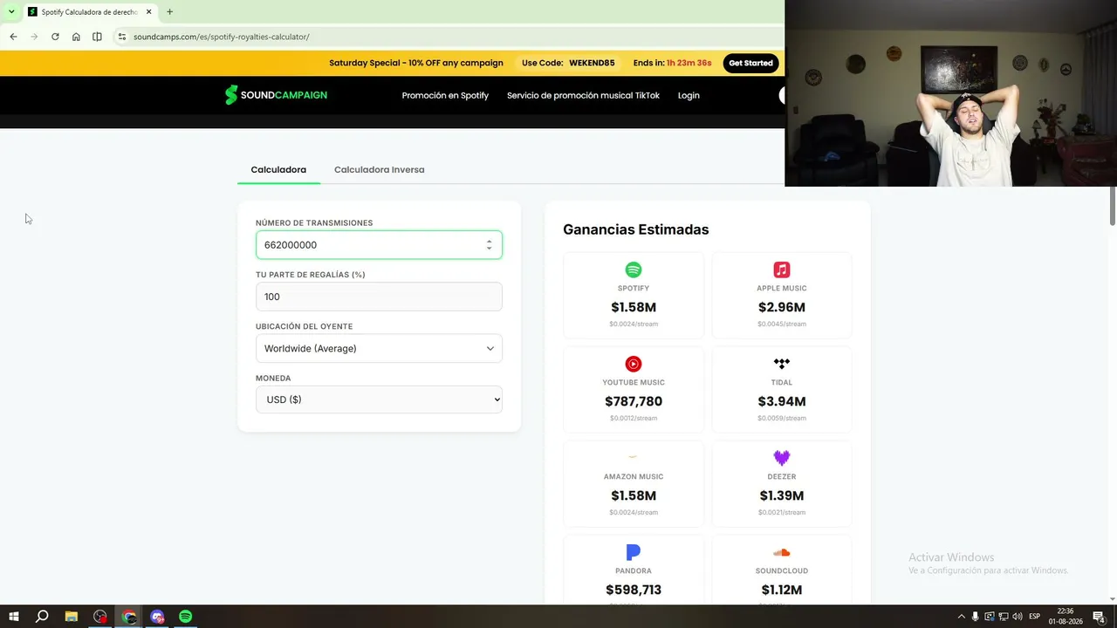Switch to the Calculadora Inversa tab
The height and width of the screenshot is (628, 1117).
point(380,169)
